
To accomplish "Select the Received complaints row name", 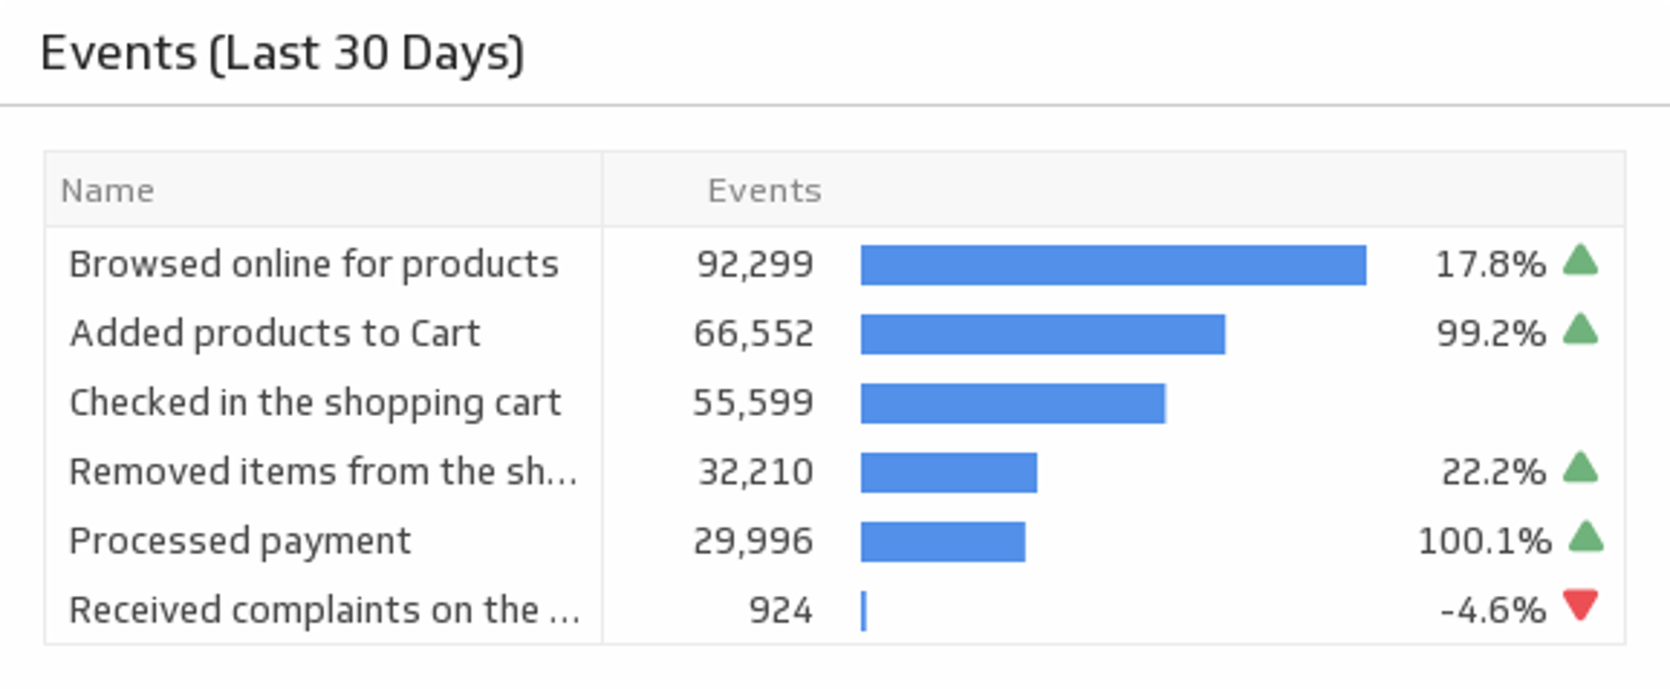I will click(x=324, y=610).
